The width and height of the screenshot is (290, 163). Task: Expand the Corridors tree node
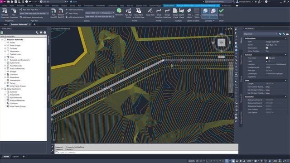(x=5, y=74)
